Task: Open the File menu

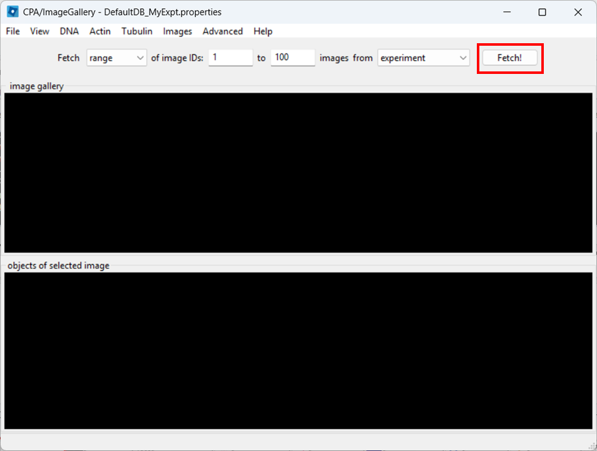Action: [12, 31]
